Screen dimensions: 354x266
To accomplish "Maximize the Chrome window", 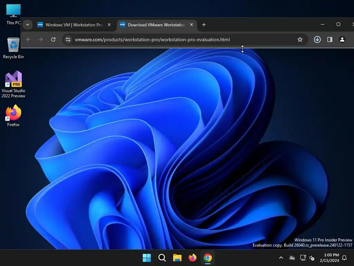I will click(338, 25).
